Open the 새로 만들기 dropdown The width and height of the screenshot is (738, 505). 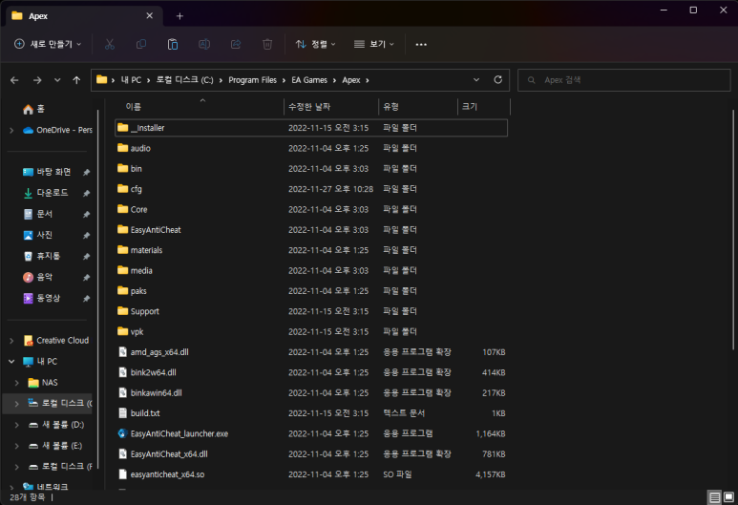tap(48, 44)
